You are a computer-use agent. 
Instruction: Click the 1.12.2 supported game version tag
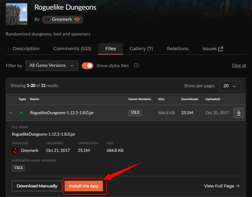(18, 168)
